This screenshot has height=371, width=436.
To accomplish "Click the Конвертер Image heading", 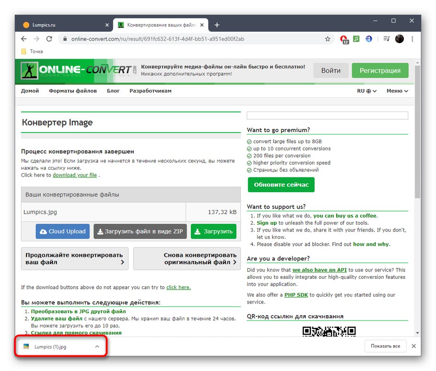I will point(57,122).
